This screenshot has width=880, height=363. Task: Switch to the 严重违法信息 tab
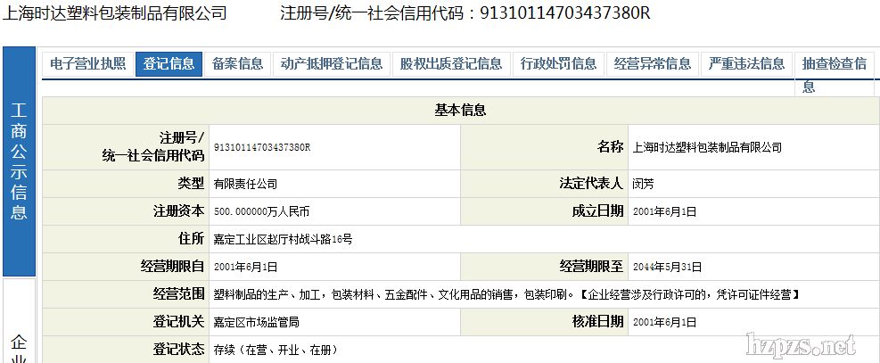coord(746,63)
